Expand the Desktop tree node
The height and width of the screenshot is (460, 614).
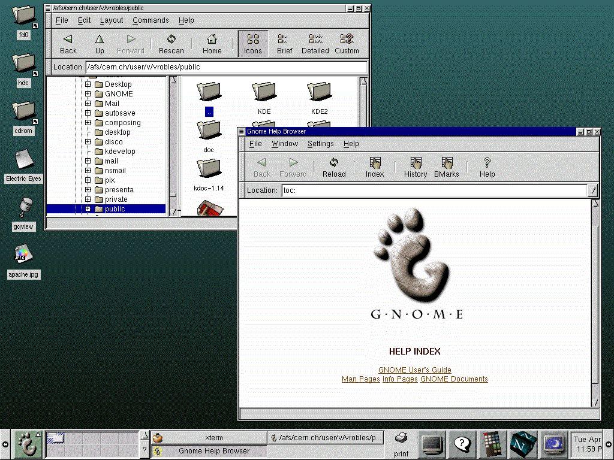click(x=88, y=84)
